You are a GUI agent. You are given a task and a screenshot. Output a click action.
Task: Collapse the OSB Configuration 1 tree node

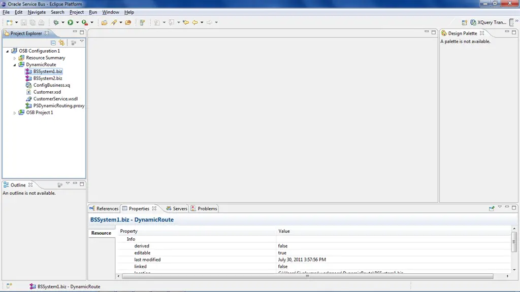(x=7, y=51)
